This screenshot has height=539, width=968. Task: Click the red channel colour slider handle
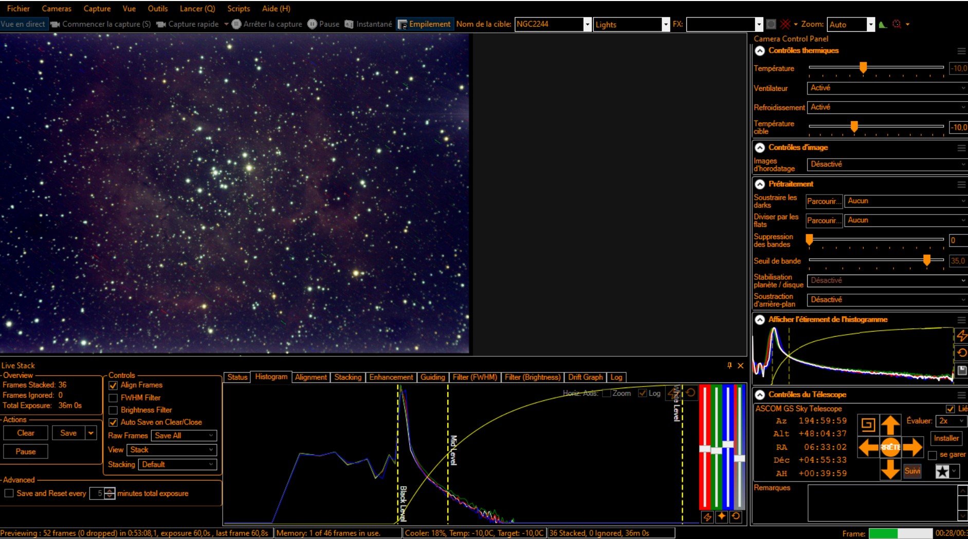(x=705, y=449)
